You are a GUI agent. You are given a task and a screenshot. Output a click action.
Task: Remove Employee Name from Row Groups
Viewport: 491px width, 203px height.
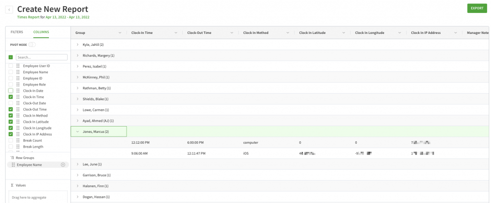click(x=63, y=165)
